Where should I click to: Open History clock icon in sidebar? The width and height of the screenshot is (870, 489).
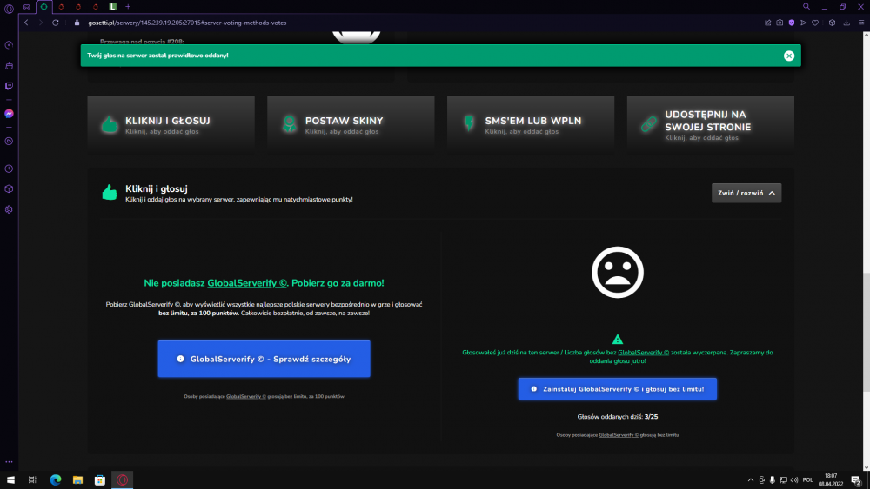pos(9,169)
